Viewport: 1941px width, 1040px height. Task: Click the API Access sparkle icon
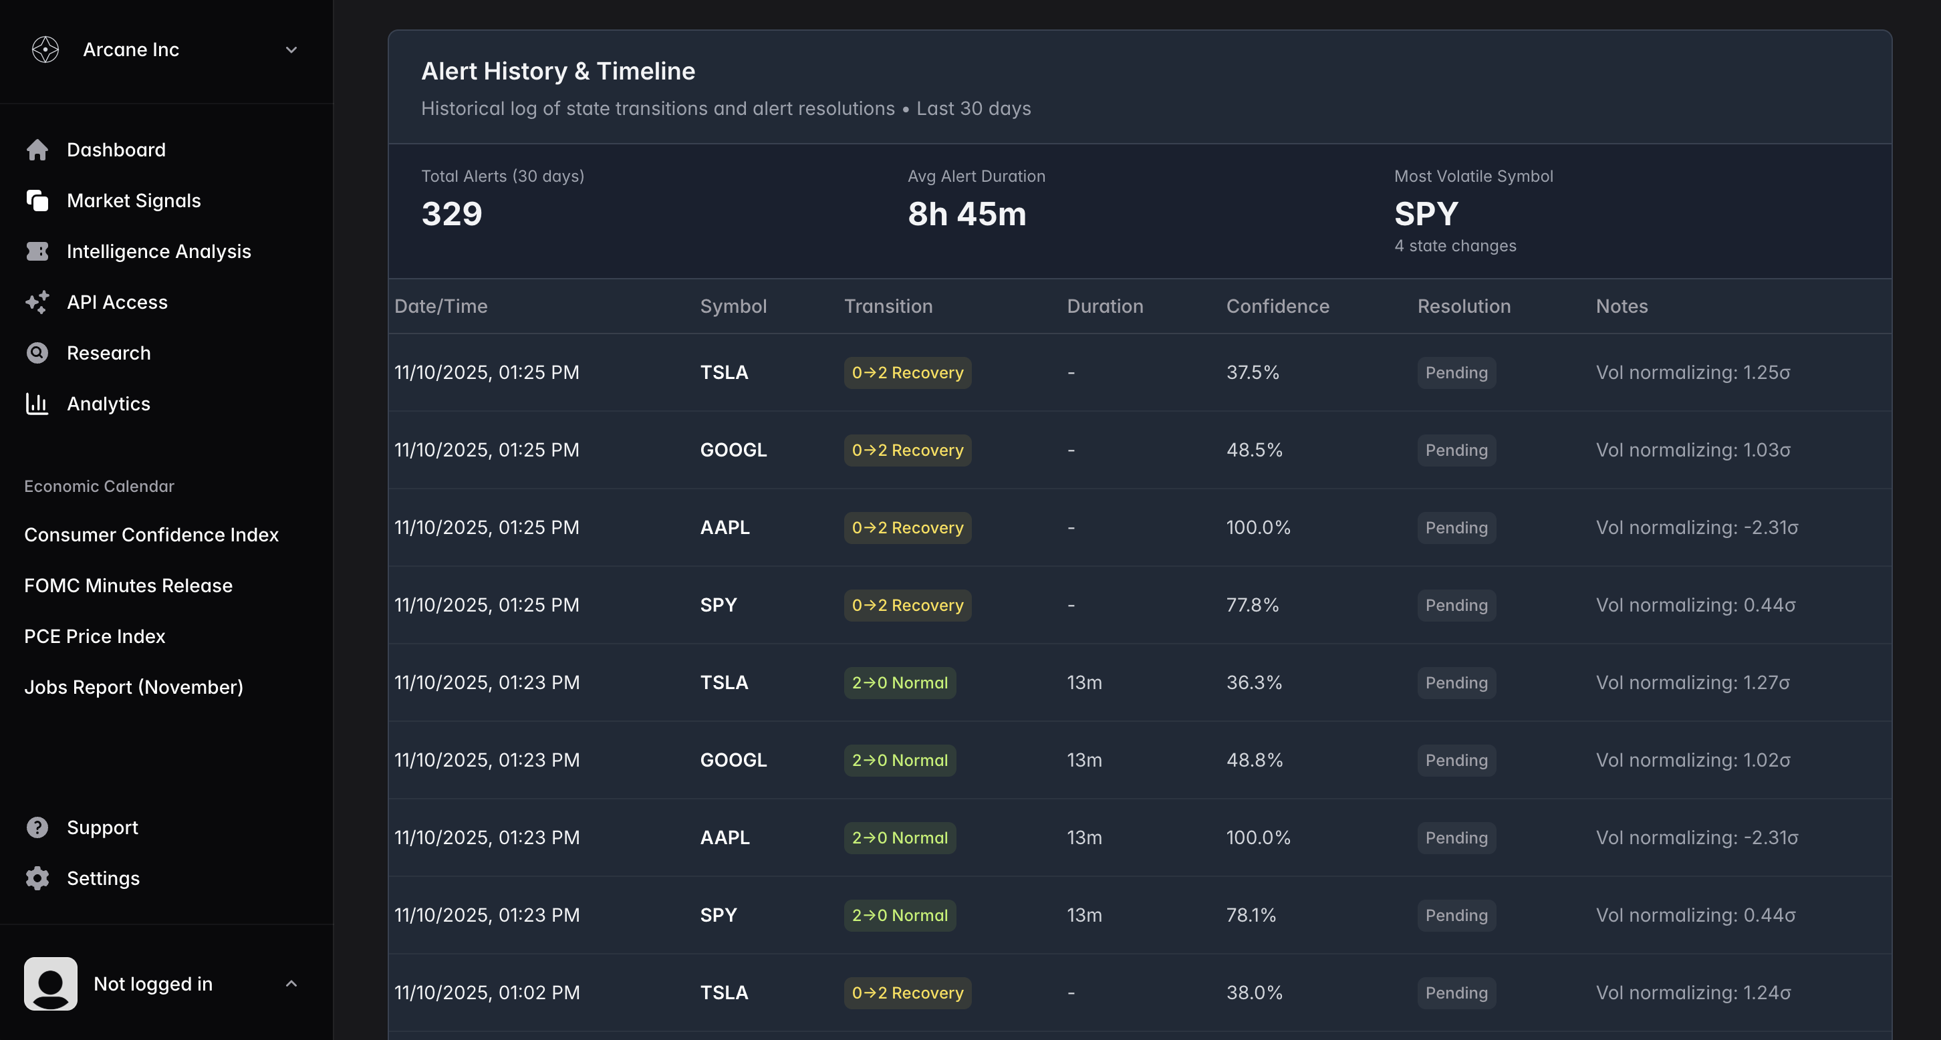click(x=37, y=301)
